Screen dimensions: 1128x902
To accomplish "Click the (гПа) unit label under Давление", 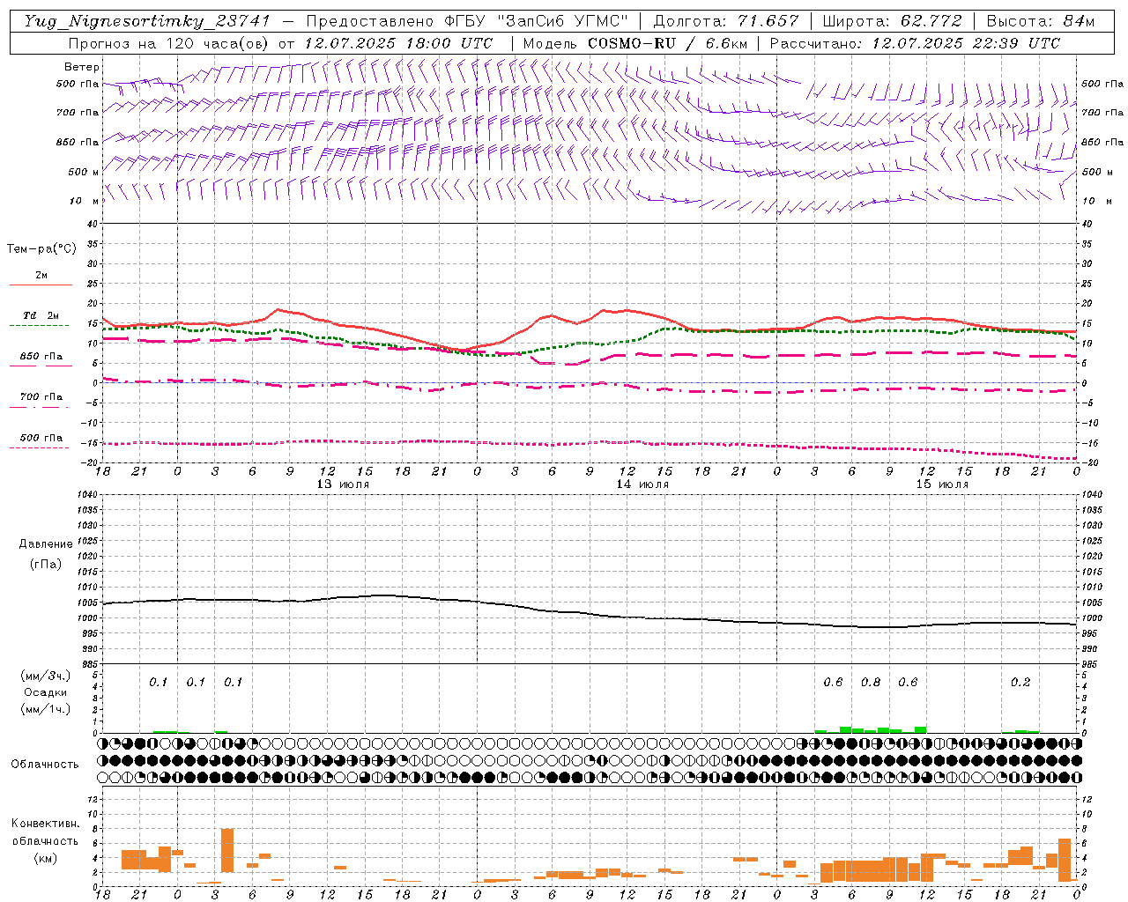I will point(45,564).
